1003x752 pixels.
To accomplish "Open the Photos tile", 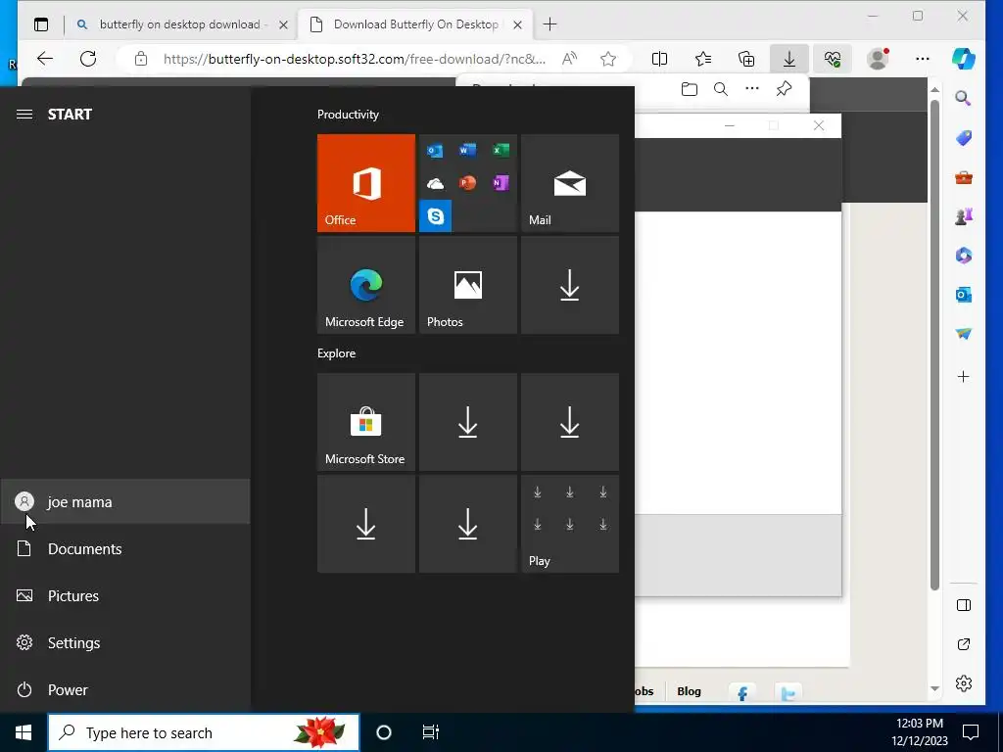I will click(x=467, y=285).
